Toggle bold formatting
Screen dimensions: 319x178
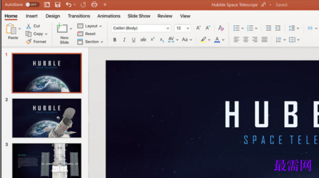coord(115,40)
